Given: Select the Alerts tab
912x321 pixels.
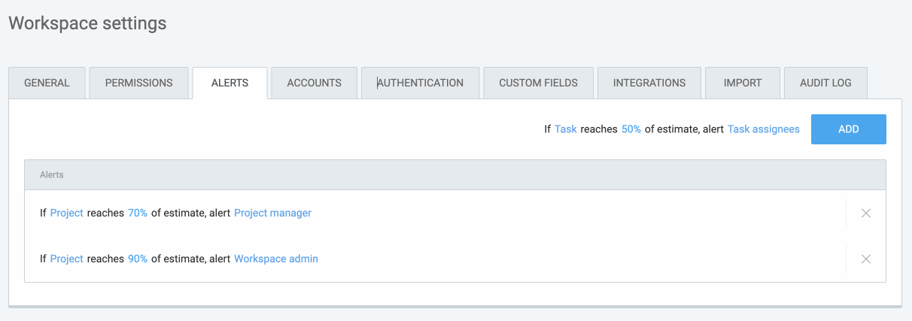Looking at the screenshot, I should pos(230,83).
